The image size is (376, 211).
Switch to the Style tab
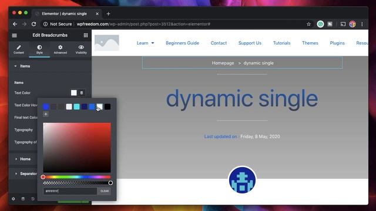tap(39, 49)
